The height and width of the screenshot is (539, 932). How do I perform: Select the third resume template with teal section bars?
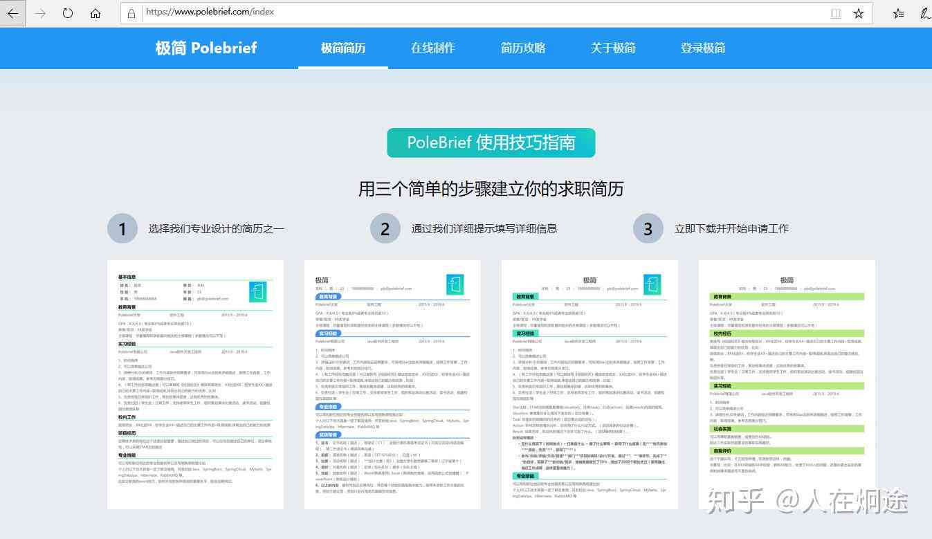click(x=590, y=385)
